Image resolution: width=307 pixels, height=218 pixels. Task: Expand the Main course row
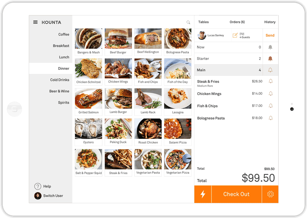[228, 70]
